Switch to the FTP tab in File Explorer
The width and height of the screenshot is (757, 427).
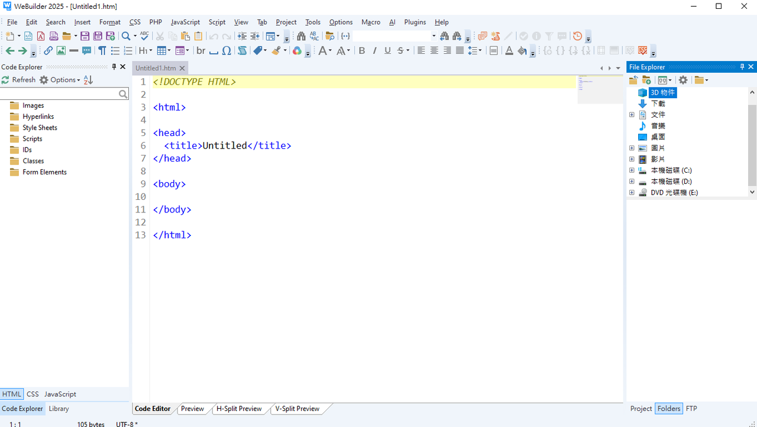[x=691, y=409]
